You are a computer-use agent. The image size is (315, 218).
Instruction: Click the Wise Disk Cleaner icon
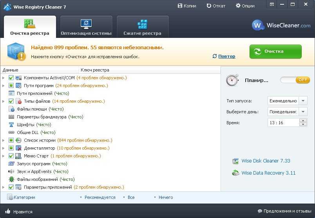tap(235, 161)
